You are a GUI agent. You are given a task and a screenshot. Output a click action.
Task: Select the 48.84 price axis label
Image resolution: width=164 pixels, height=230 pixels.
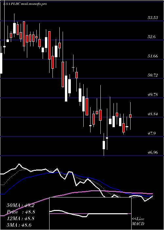(153, 114)
